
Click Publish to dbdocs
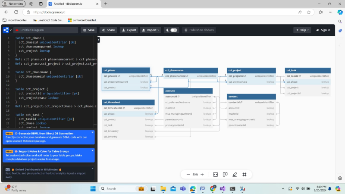(x=198, y=30)
